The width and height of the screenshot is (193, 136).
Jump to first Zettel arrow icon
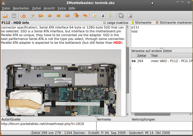click(41, 16)
